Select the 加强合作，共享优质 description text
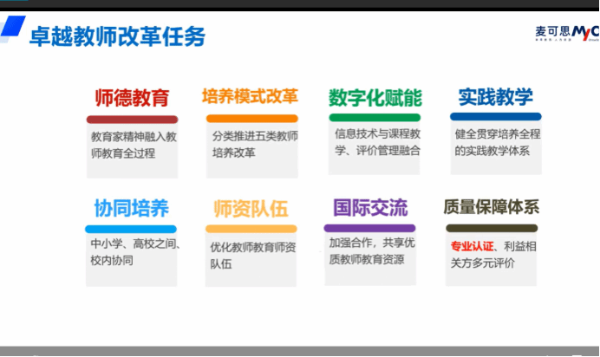The width and height of the screenshot is (600, 357). point(372,251)
